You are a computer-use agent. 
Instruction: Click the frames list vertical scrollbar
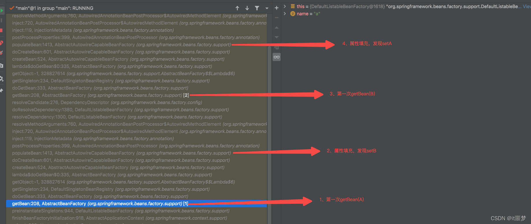click(x=269, y=134)
